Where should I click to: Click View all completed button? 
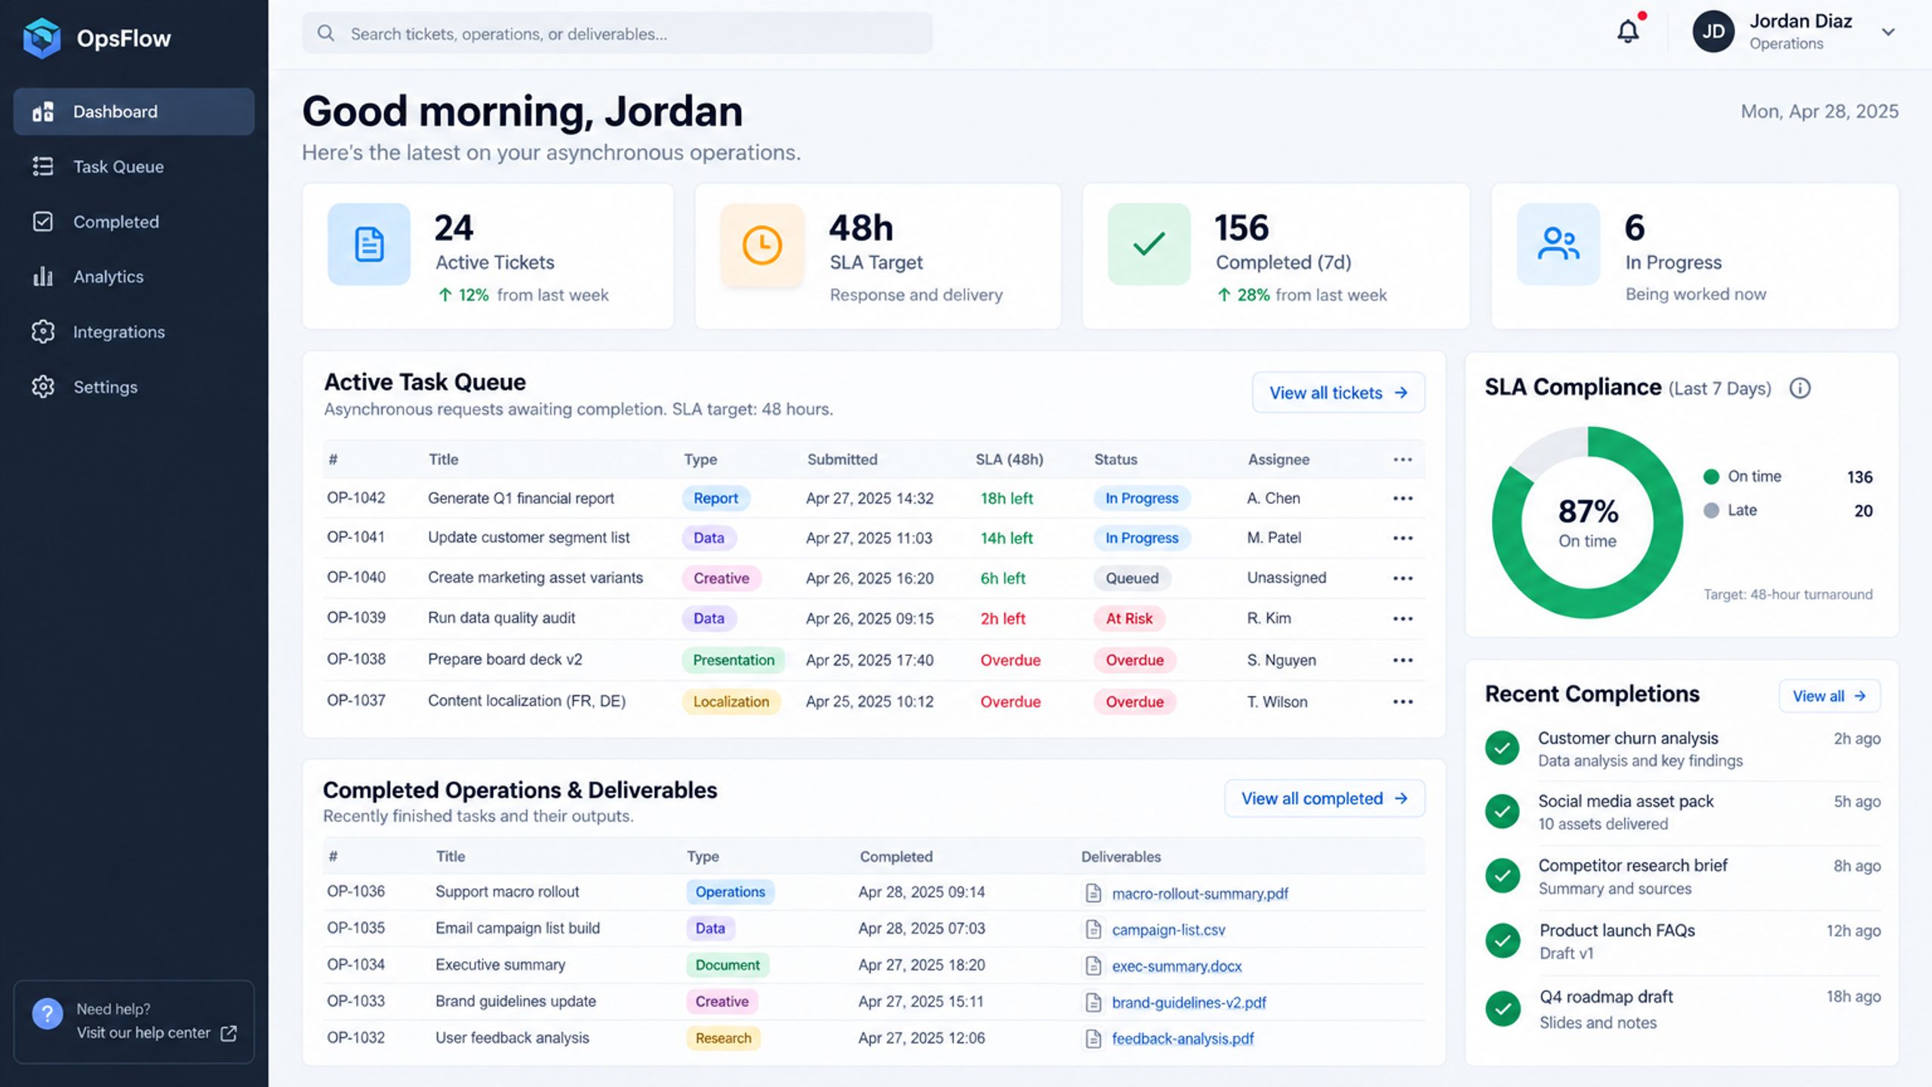click(x=1324, y=799)
